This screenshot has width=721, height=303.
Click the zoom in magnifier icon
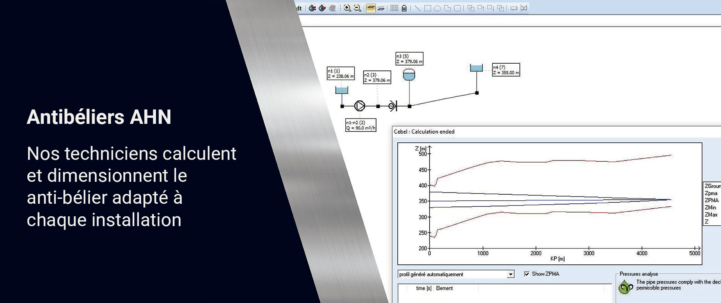(347, 8)
